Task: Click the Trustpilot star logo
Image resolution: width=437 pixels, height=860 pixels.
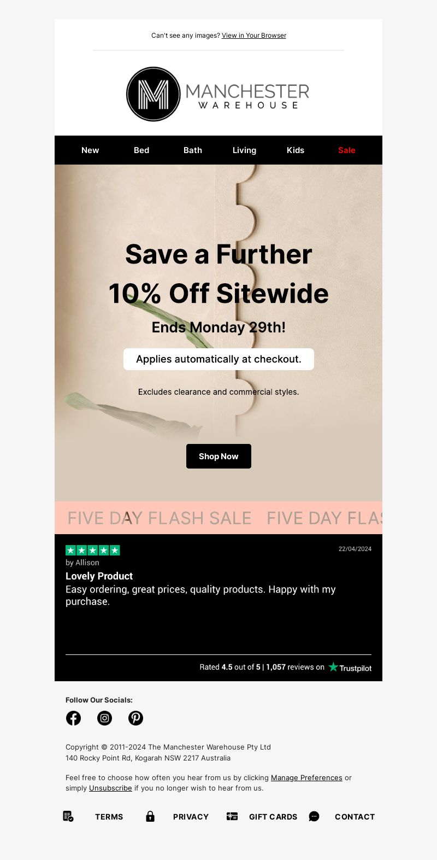Action: (350, 667)
